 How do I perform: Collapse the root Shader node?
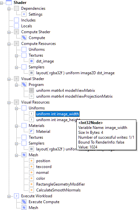(x=1, y=3)
